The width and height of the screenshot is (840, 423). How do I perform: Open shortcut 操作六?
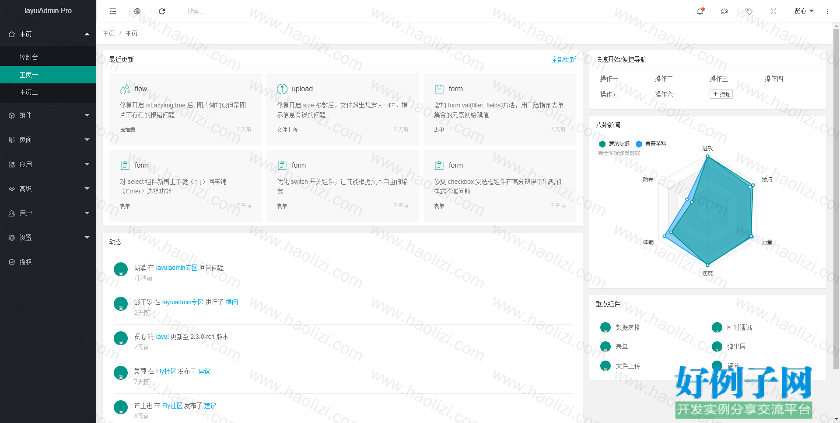click(664, 94)
